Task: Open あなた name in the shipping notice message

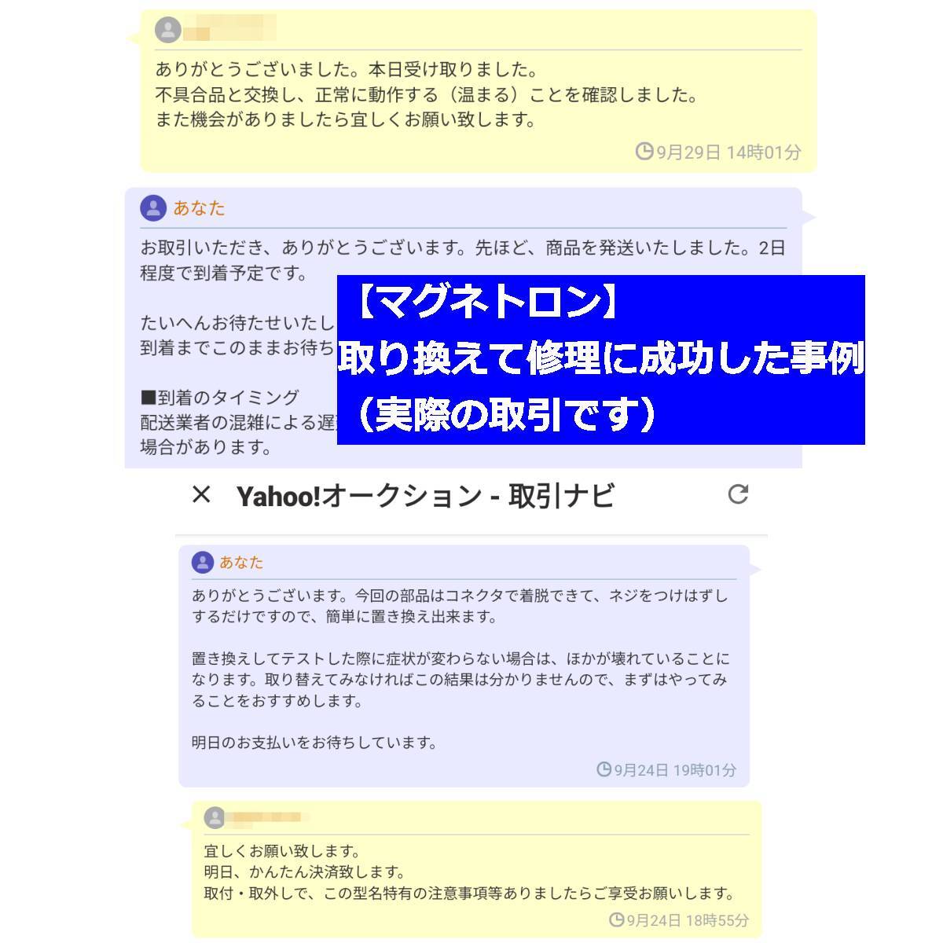Action: tap(199, 208)
